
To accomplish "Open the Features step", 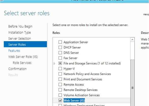I will coord(14,51).
